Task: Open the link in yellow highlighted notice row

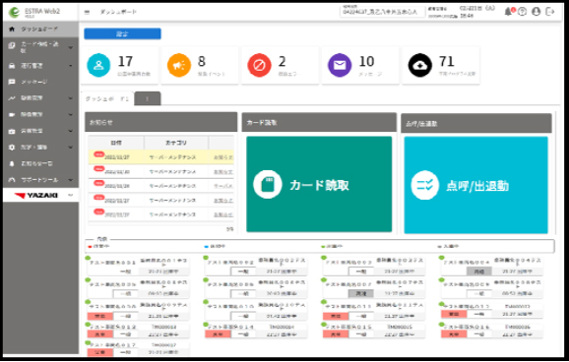Action: (223, 157)
